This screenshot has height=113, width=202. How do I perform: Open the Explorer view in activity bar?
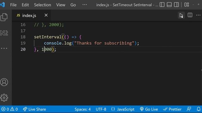[4, 17]
